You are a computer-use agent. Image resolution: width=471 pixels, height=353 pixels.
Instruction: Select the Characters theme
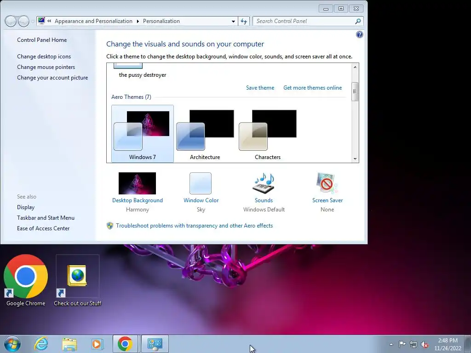click(267, 134)
